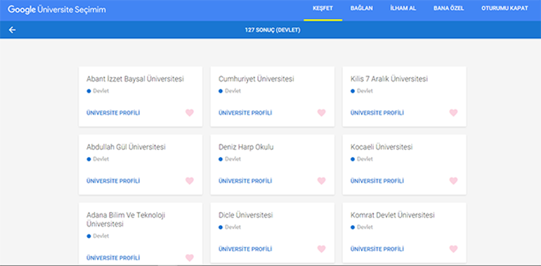Click the Kocaeli Üniversitesi title

382,147
